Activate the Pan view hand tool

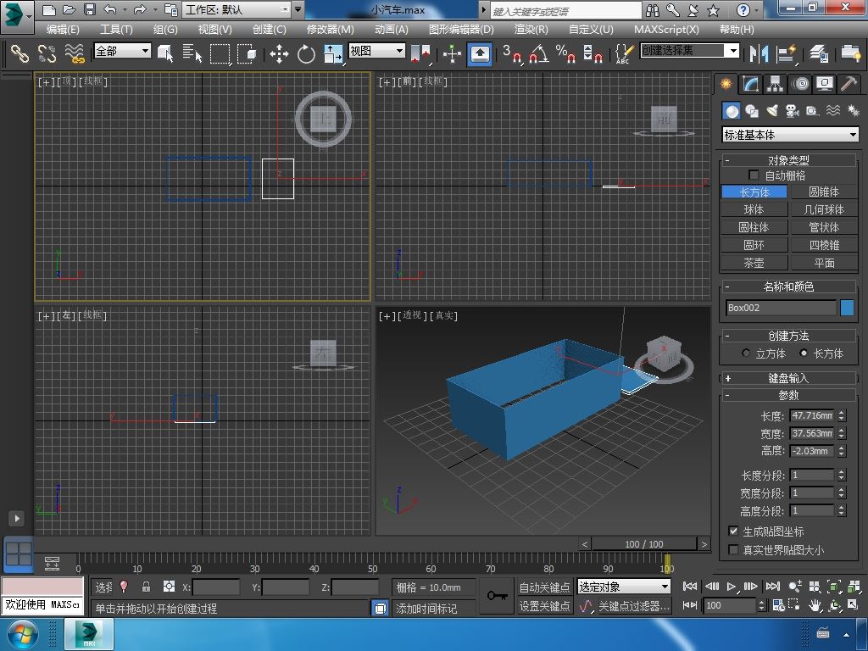point(815,605)
